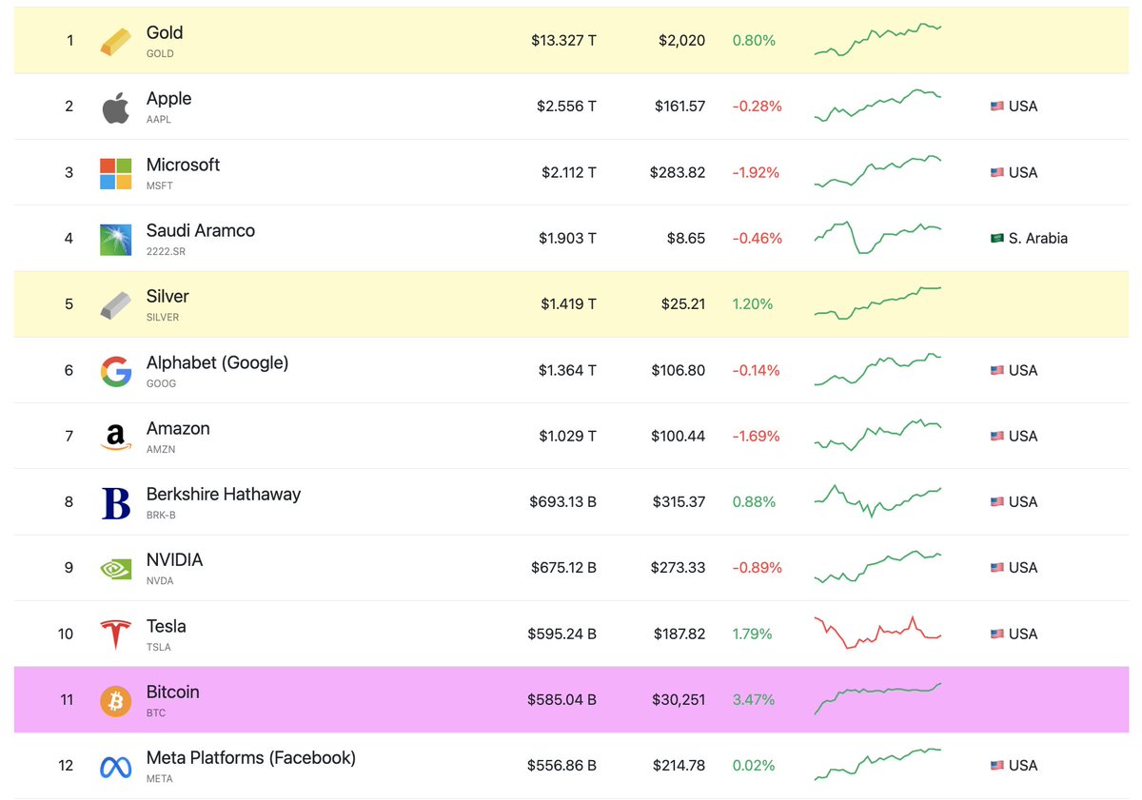Click Gold price $2,020
Viewport: 1142px width, 800px height.
(x=681, y=40)
